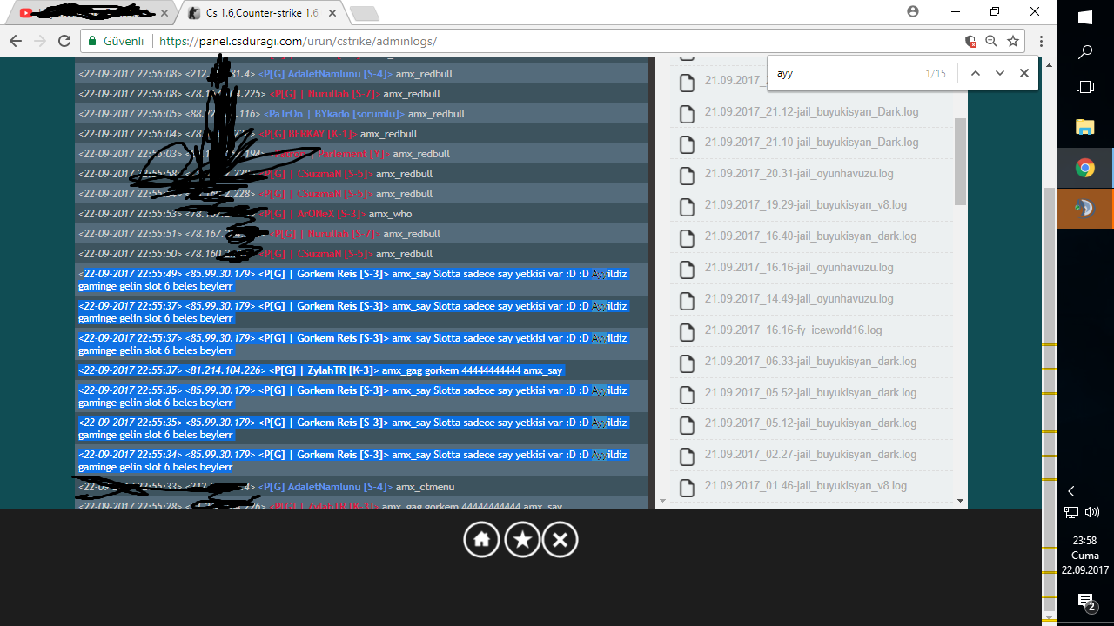
Task: Click the browser forward arrow
Action: (x=40, y=41)
